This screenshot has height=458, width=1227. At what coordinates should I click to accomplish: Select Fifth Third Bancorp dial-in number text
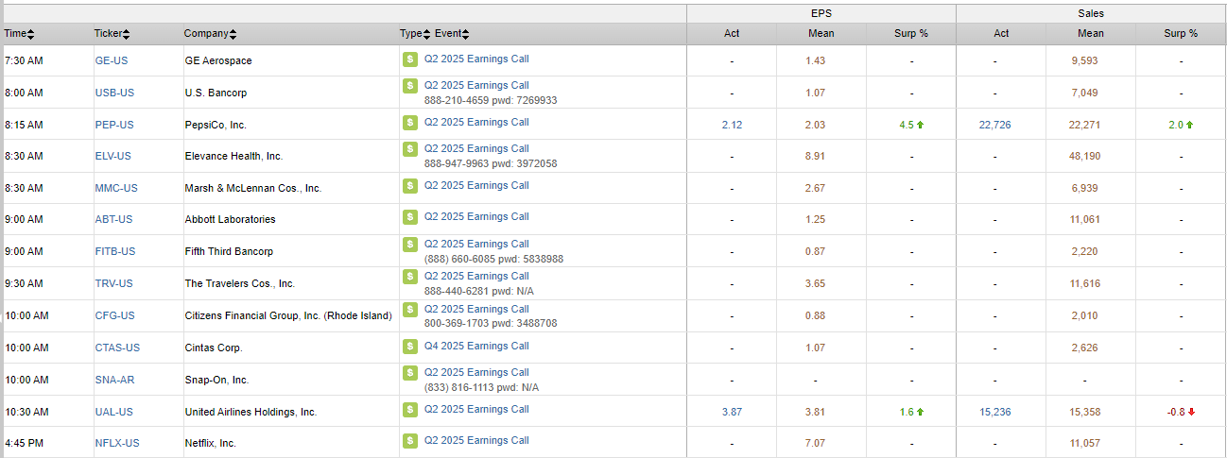493,259
